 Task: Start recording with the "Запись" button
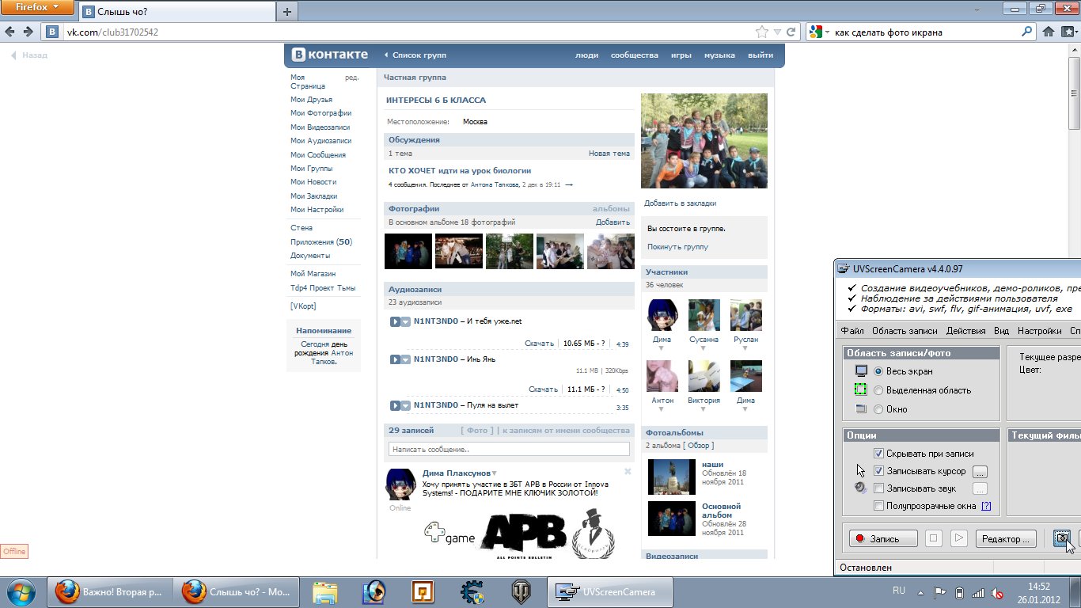(x=883, y=538)
